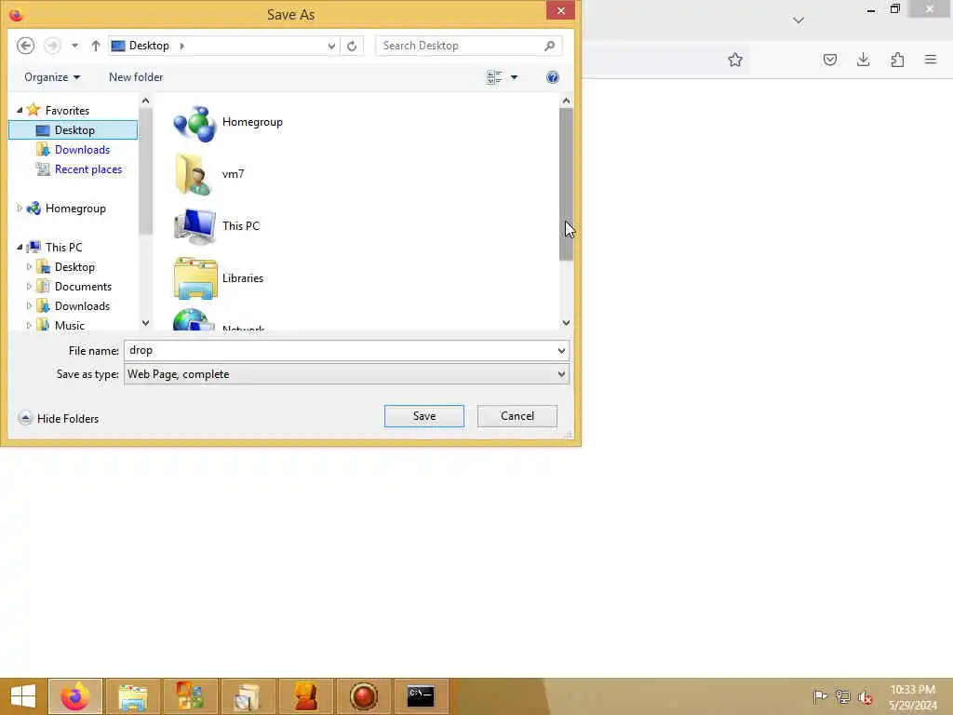Open Downloads under Favorites
This screenshot has height=715, width=953.
coord(82,150)
